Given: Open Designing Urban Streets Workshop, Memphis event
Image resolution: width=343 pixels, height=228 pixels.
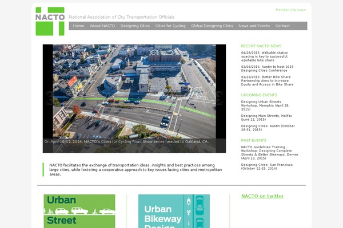Looking at the screenshot, I should click(x=265, y=105).
